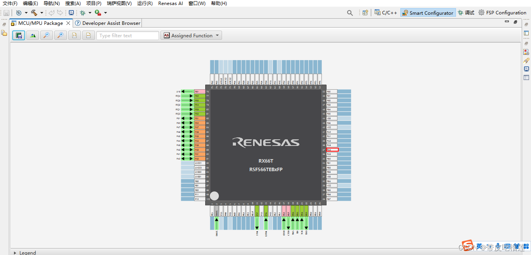Open the Assigned Function dropdown
Viewport: 531px width, 255px height.
click(191, 35)
